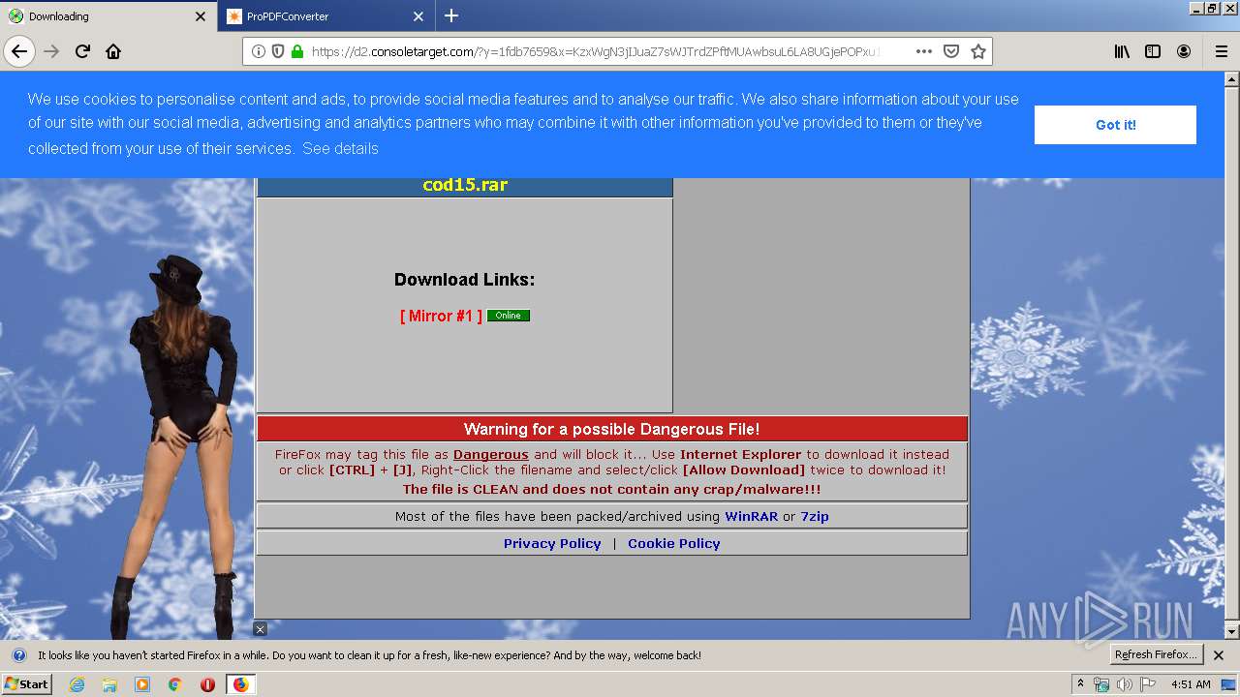Click the forward navigation arrow
The image size is (1240, 697).
click(51, 51)
